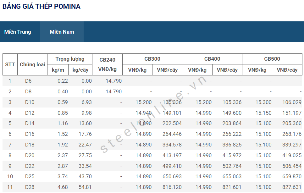Viewport: 304px width, 193px height.
Task: Select value 43.70 in D25 row
Action: pyautogui.click(x=85, y=176)
